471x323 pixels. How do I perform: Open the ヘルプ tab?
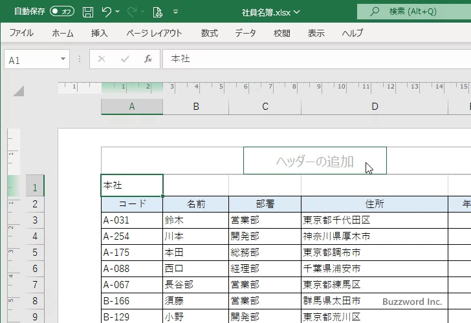353,33
